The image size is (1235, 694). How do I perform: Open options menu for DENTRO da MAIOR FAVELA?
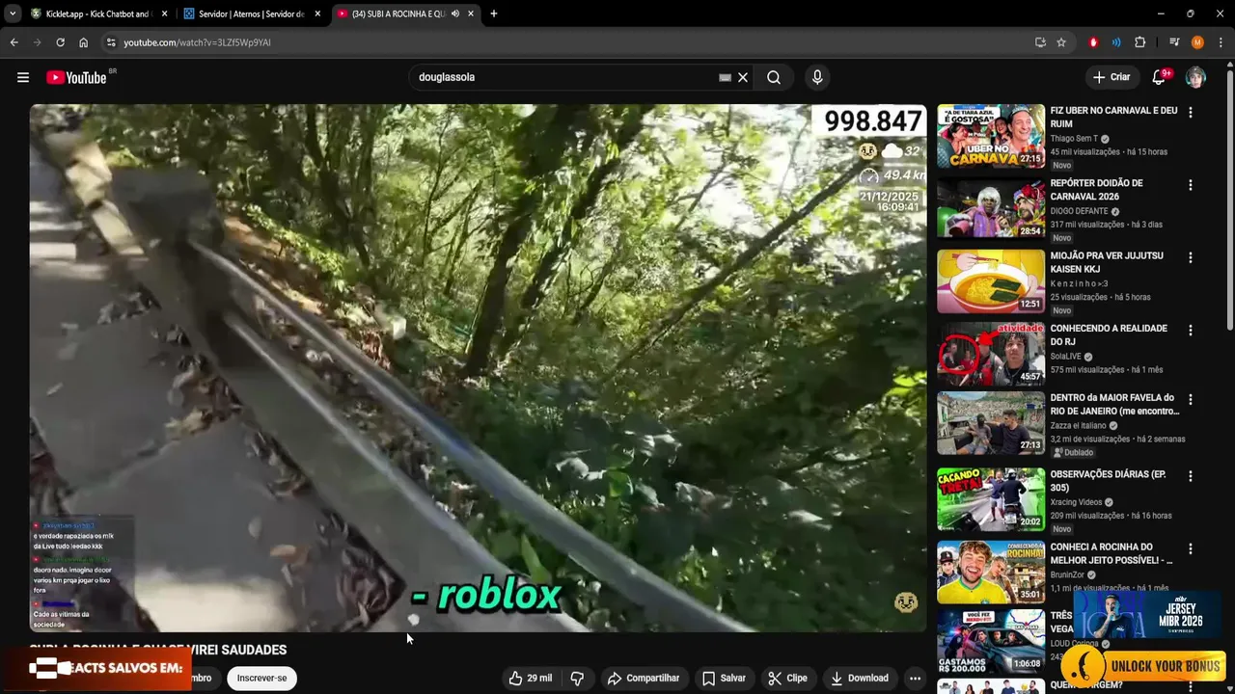(x=1190, y=399)
